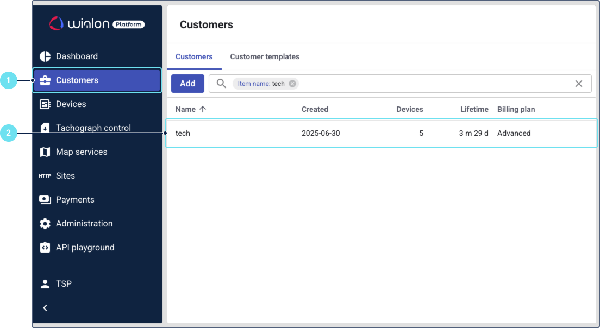Open Devices via its sidebar icon
The width and height of the screenshot is (600, 328).
(45, 104)
